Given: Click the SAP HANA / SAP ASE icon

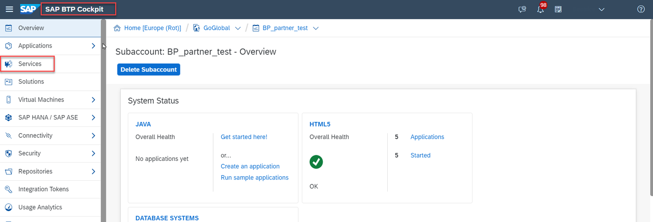Looking at the screenshot, I should tap(8, 117).
